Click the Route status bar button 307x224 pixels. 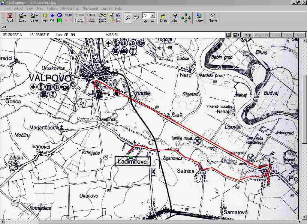(300, 35)
